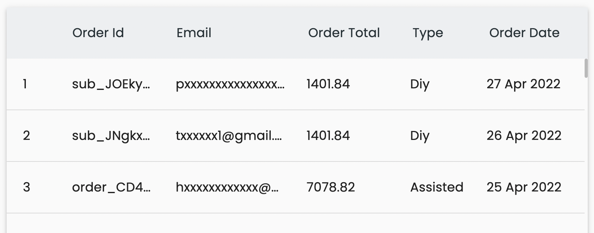This screenshot has height=233, width=594.
Task: Click the Type column header
Action: point(428,33)
